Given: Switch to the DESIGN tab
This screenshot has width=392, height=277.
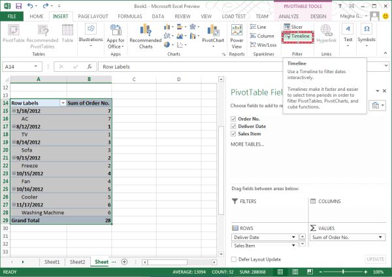Looking at the screenshot, I should click(x=318, y=16).
